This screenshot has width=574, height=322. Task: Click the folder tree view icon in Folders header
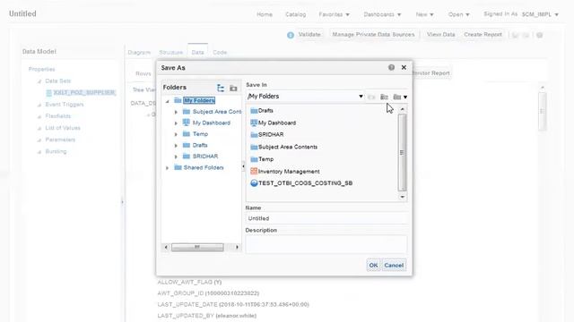pos(221,88)
